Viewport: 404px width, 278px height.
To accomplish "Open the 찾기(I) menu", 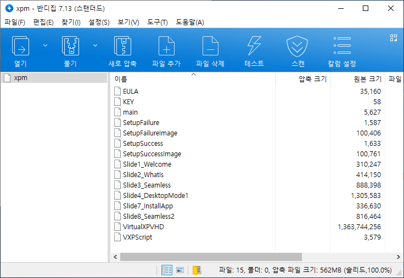I will (71, 22).
